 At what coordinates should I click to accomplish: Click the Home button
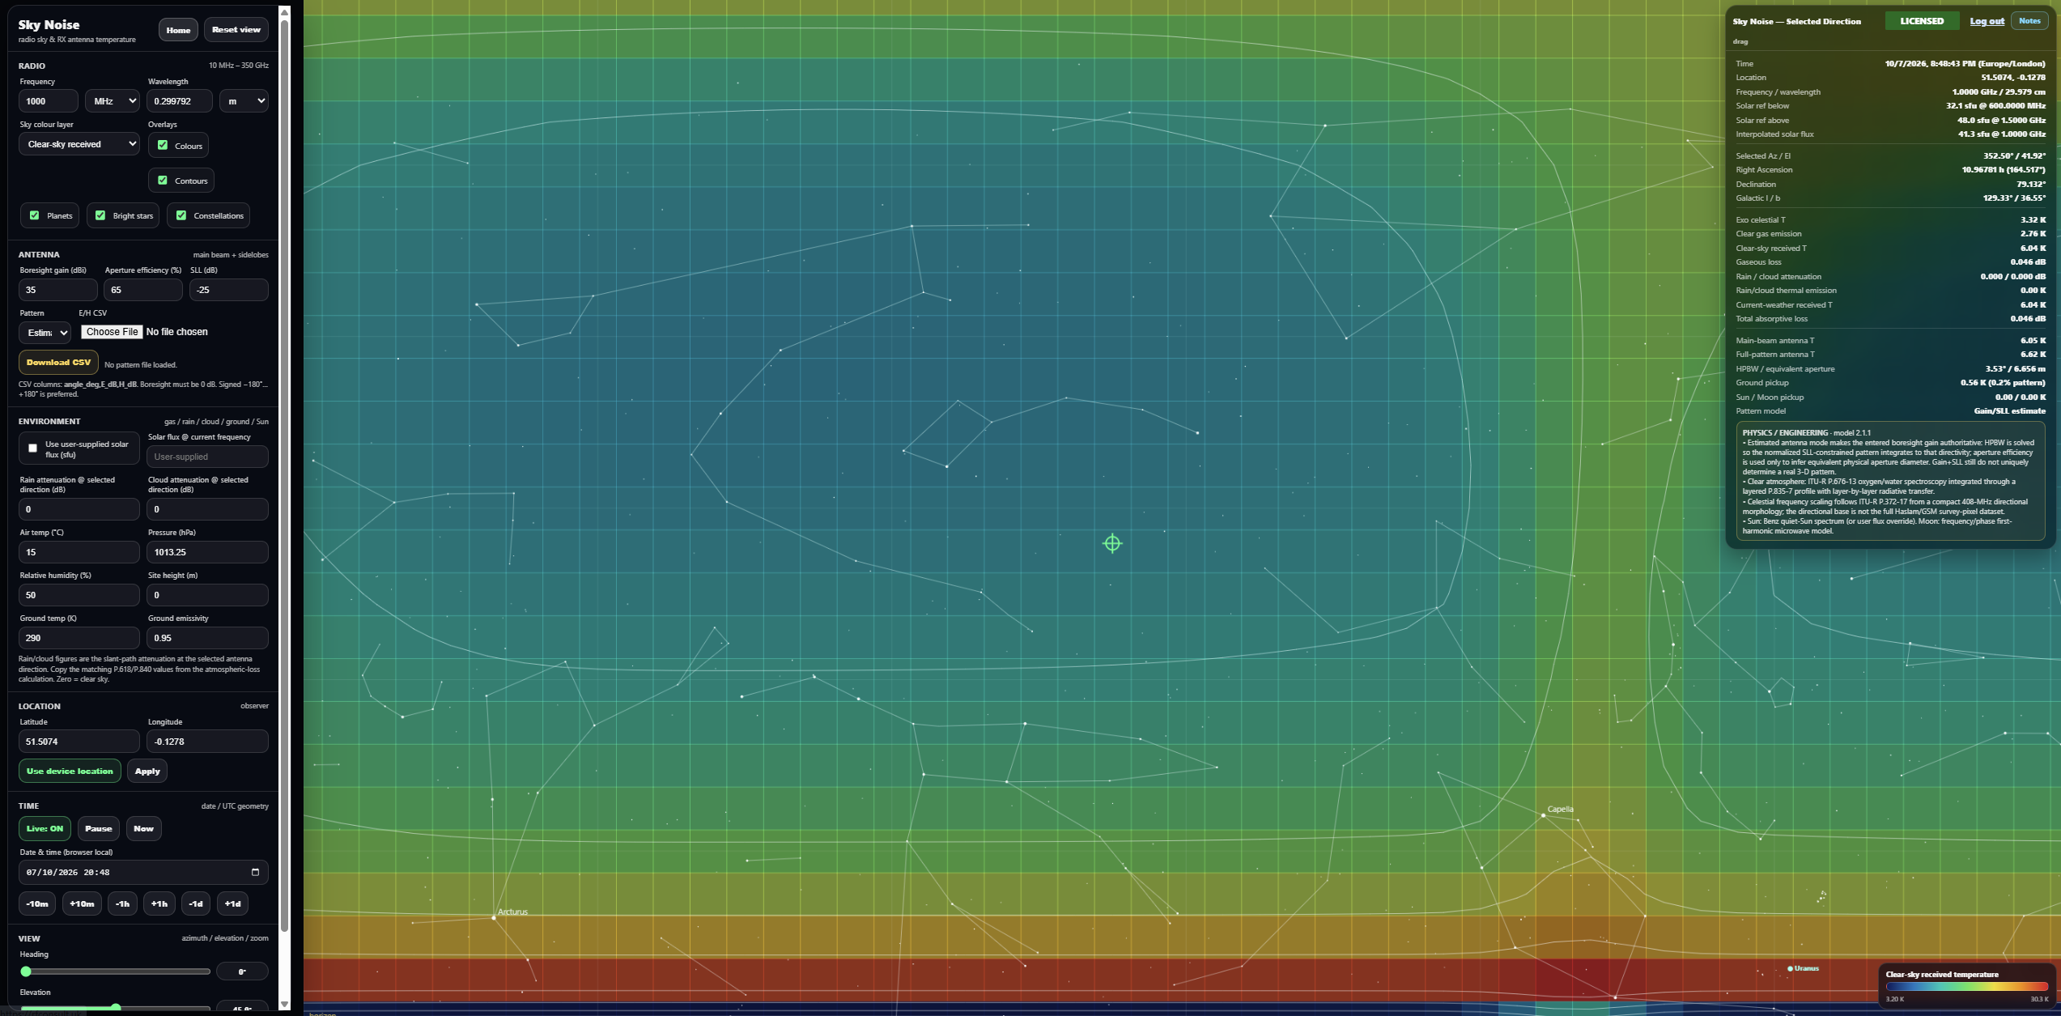(178, 30)
